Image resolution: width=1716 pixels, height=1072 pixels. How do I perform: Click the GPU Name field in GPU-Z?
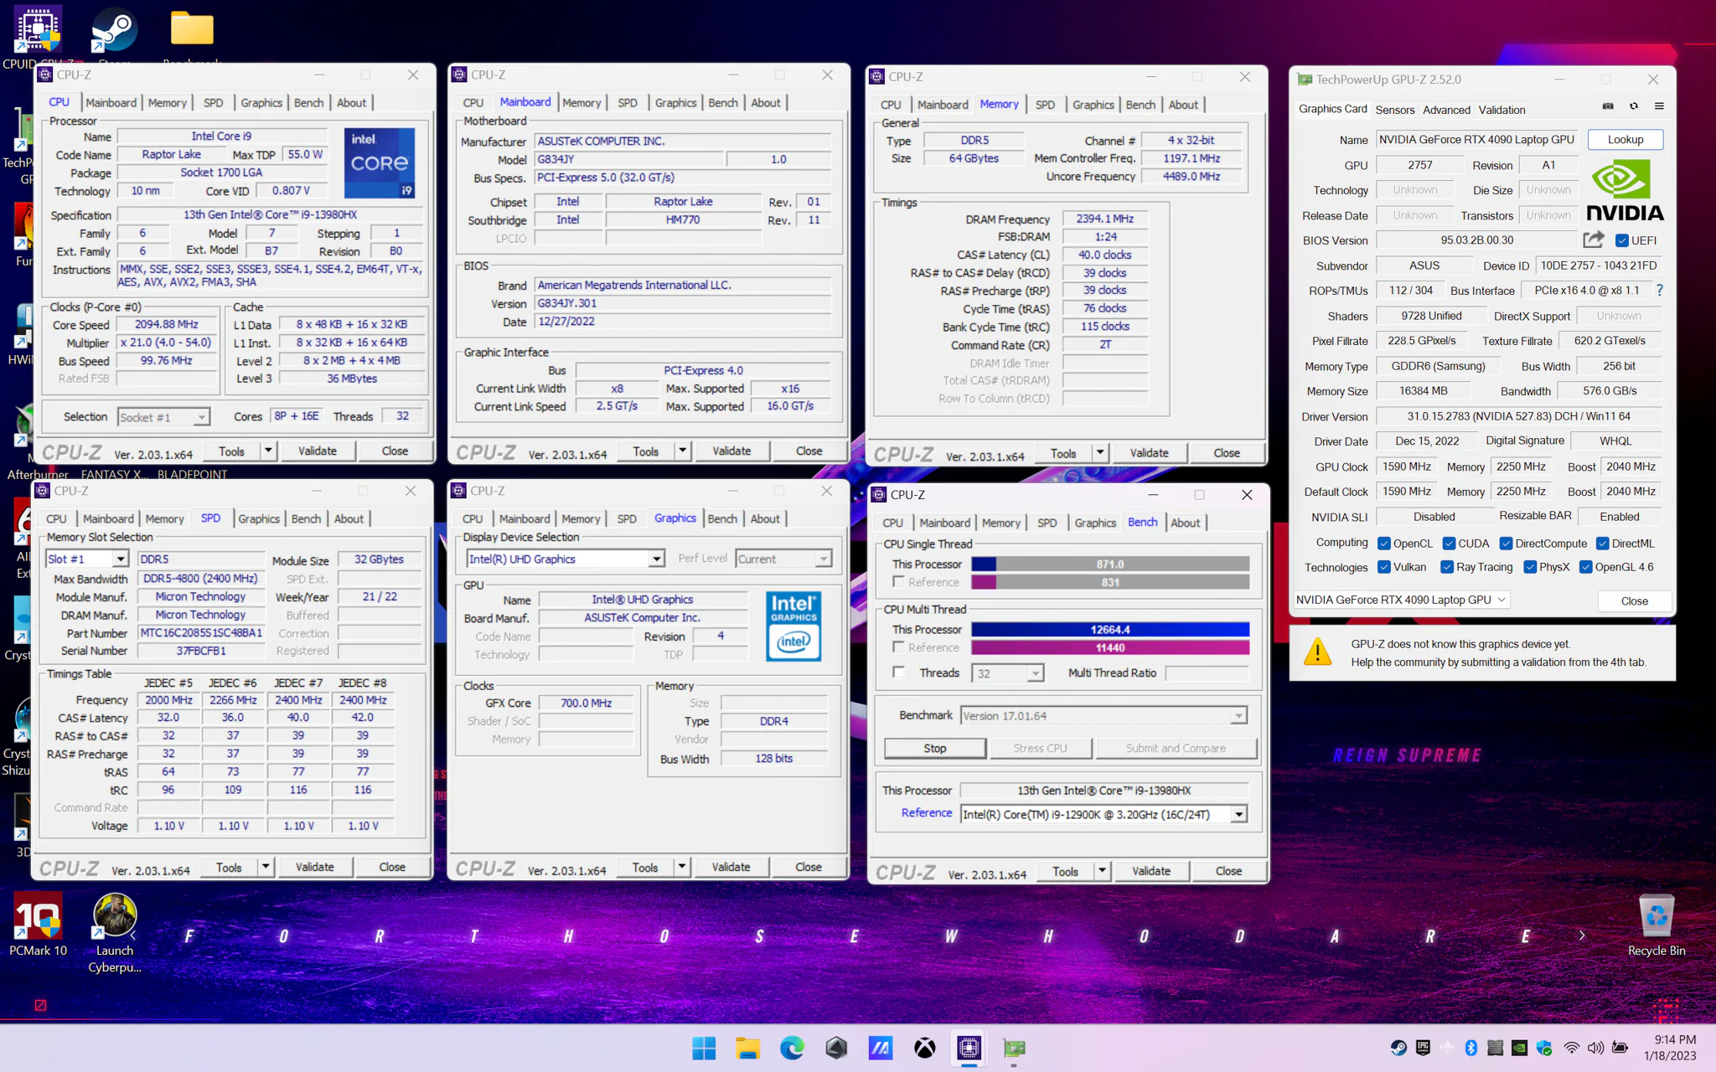pos(1476,140)
